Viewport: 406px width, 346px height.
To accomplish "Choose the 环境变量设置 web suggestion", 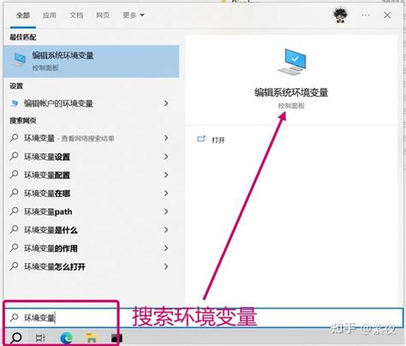I will tap(47, 157).
